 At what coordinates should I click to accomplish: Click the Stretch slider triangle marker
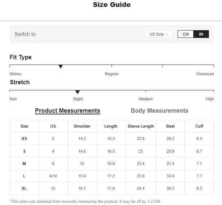point(78,92)
